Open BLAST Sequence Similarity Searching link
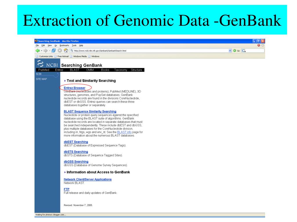This screenshot has width=297, height=222. click(x=90, y=112)
